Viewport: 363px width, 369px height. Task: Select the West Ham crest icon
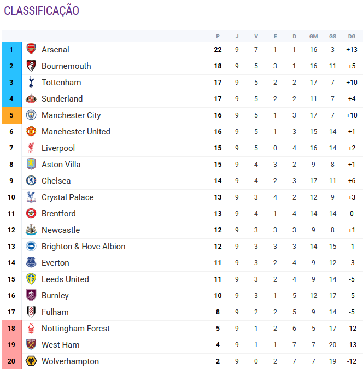pyautogui.click(x=31, y=345)
